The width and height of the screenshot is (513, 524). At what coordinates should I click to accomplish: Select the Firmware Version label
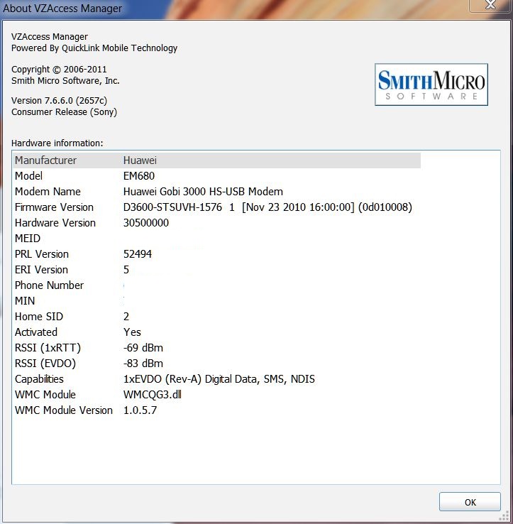pos(54,207)
